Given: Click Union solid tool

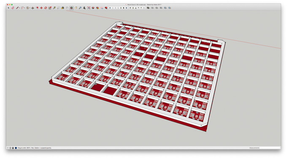Looking at the screenshot, I should 157,8.
